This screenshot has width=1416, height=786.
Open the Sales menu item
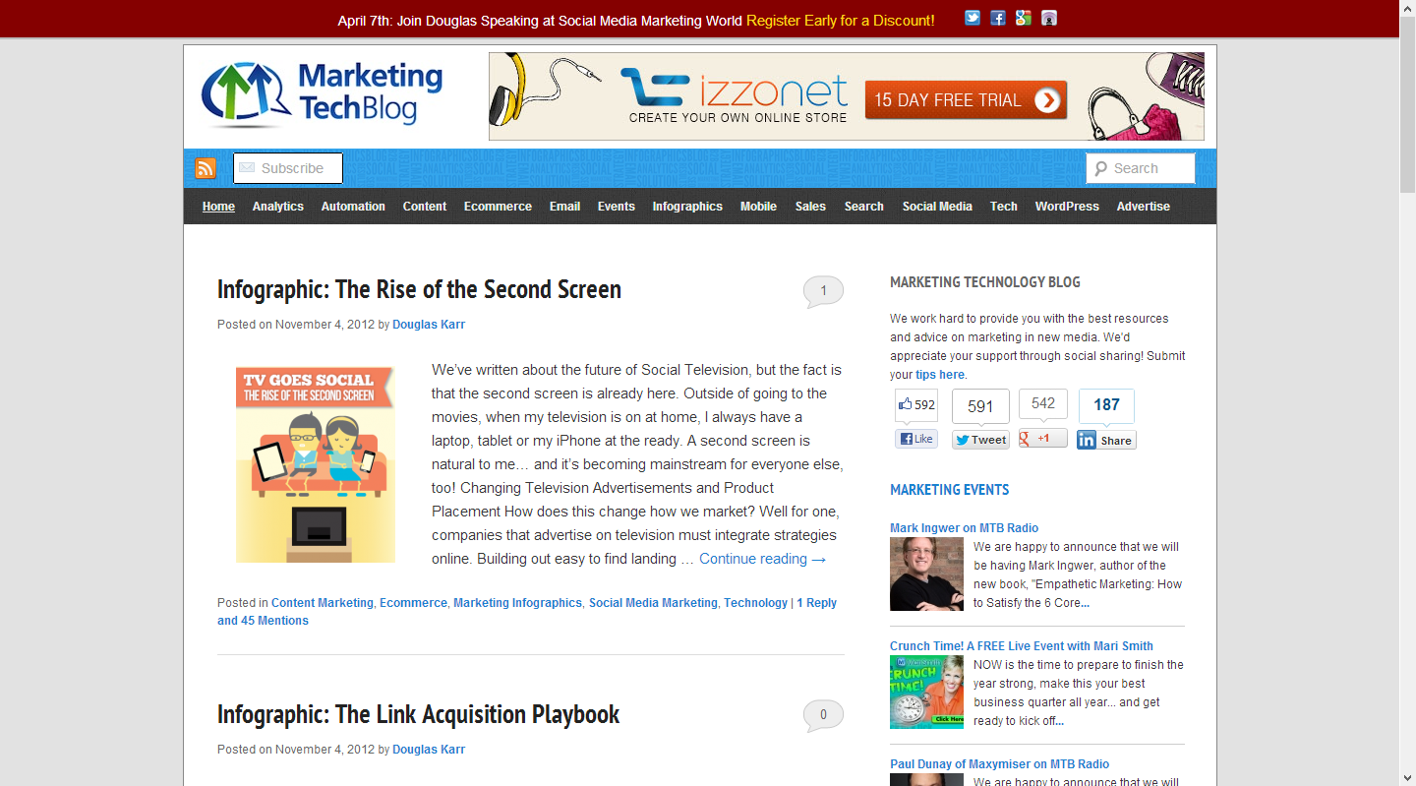(x=810, y=207)
